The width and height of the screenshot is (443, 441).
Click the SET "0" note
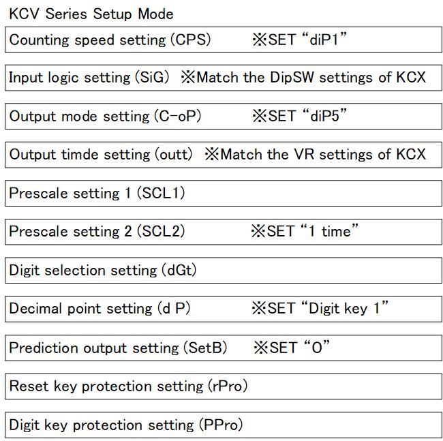pyautogui.click(x=292, y=347)
